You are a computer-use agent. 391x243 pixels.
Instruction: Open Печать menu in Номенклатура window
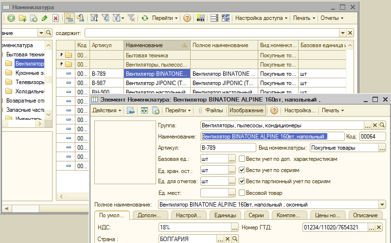click(x=304, y=18)
